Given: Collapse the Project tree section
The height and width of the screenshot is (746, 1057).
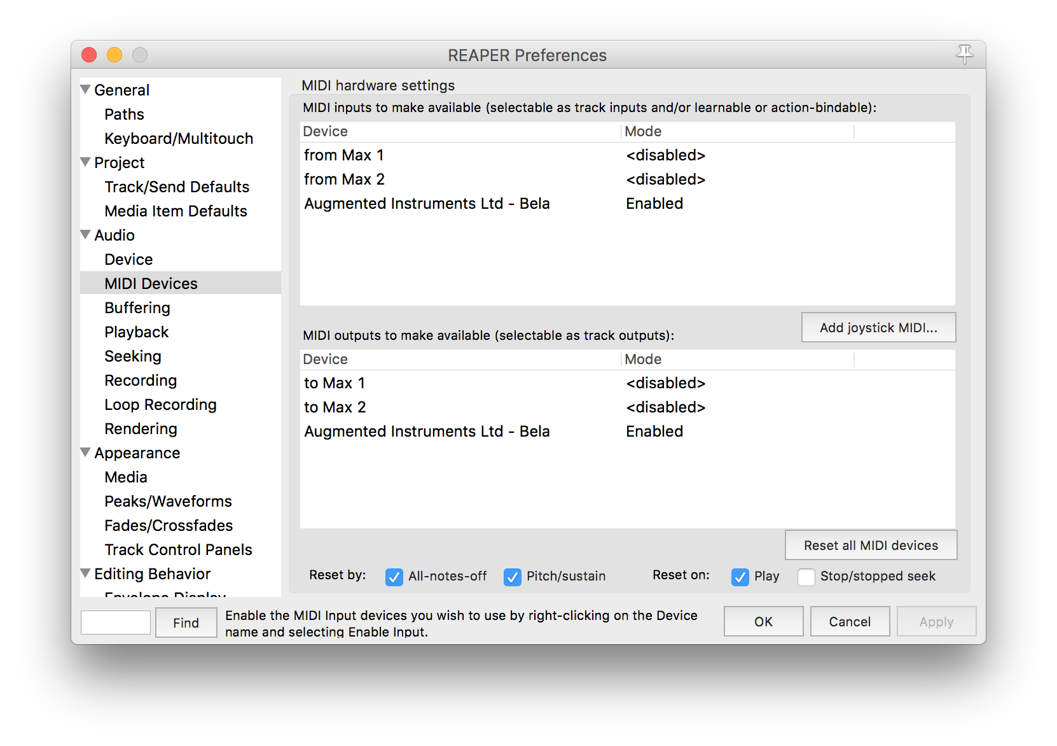Looking at the screenshot, I should pyautogui.click(x=86, y=162).
